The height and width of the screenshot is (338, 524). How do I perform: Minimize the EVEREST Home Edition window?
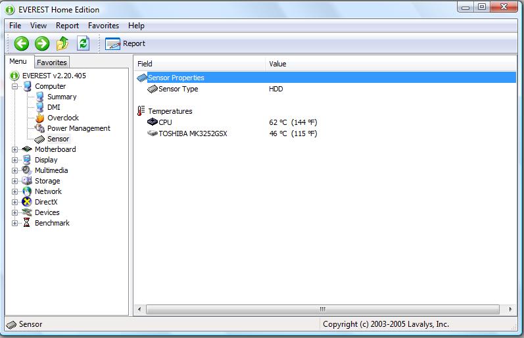pos(465,7)
